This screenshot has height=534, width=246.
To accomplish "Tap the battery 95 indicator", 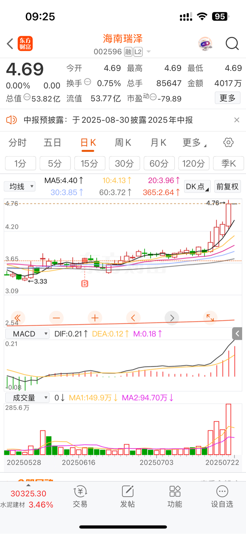I will (x=221, y=16).
